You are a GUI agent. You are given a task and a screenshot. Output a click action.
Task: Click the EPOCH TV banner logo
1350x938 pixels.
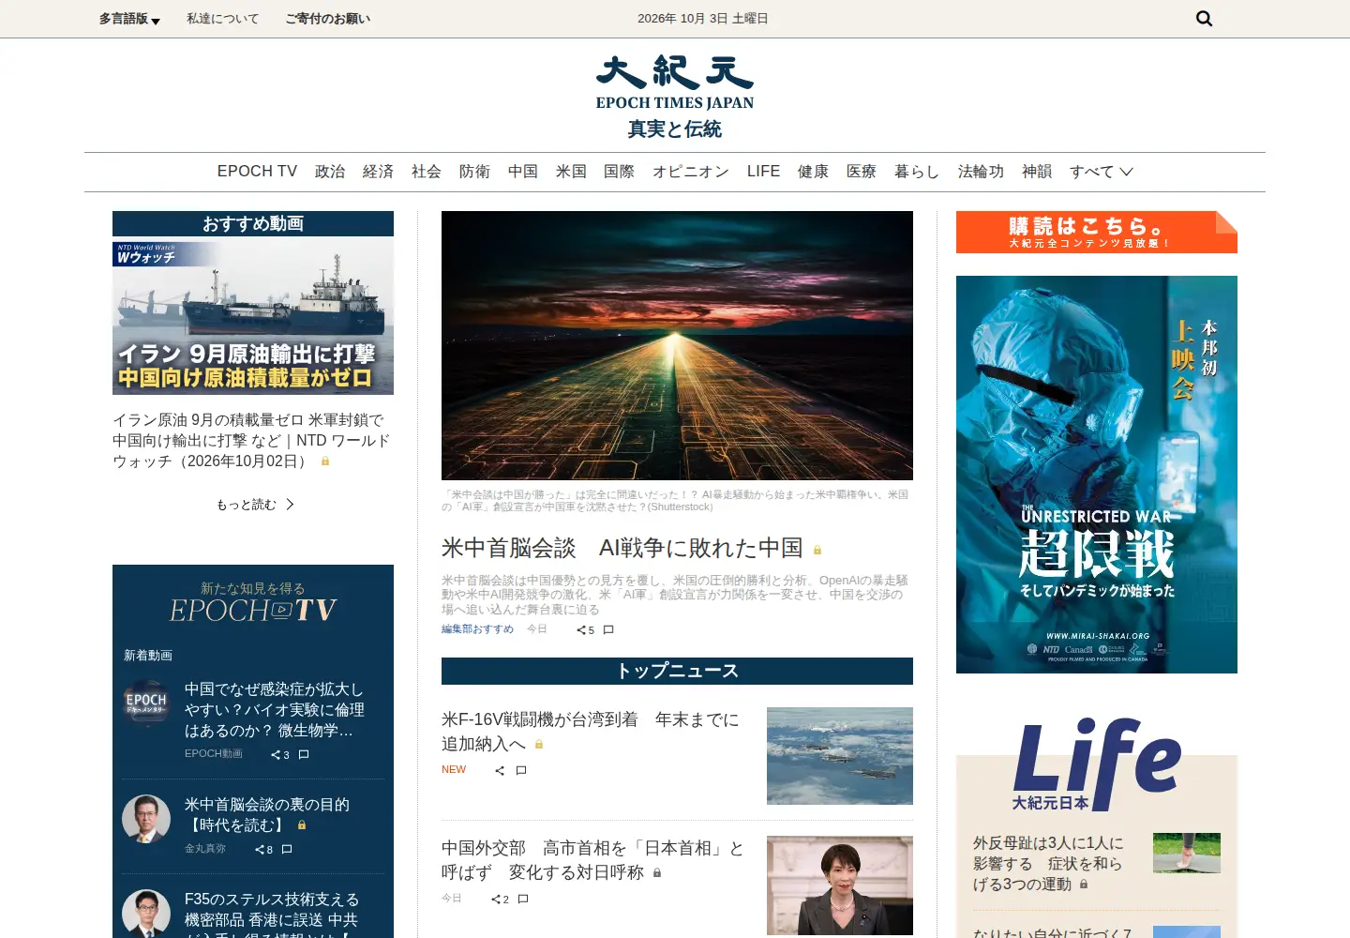[253, 610]
